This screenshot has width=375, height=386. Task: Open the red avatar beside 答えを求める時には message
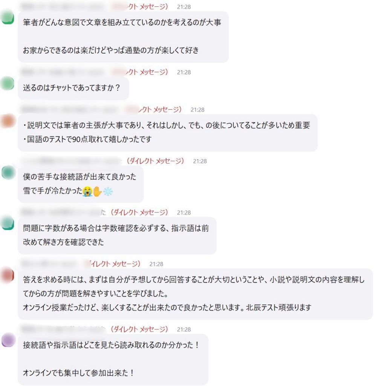coord(8,274)
